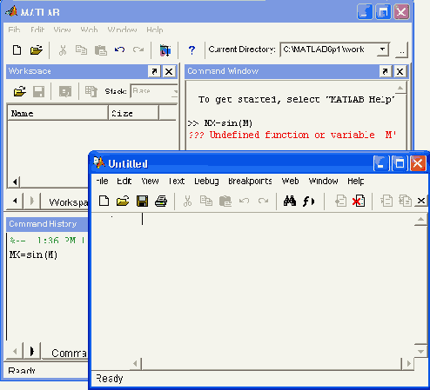Click Find binoculars icon in editor
Screen dimensions: 430x390
point(290,201)
